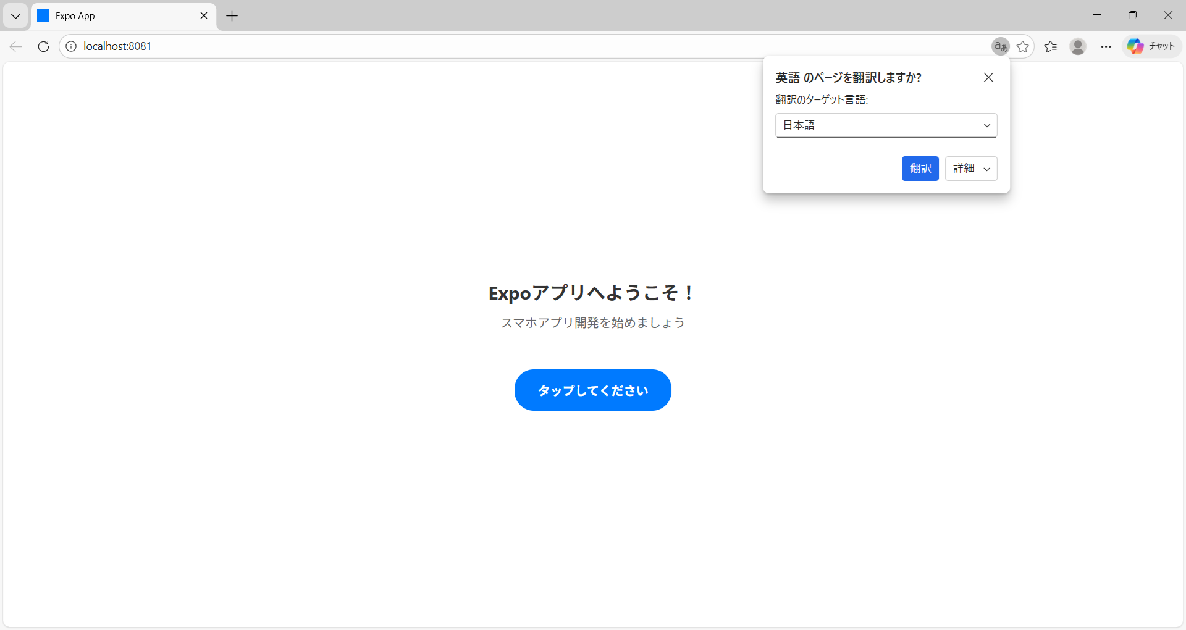1186x630 pixels.
Task: Open the Copilot チャット button
Action: 1151,46
